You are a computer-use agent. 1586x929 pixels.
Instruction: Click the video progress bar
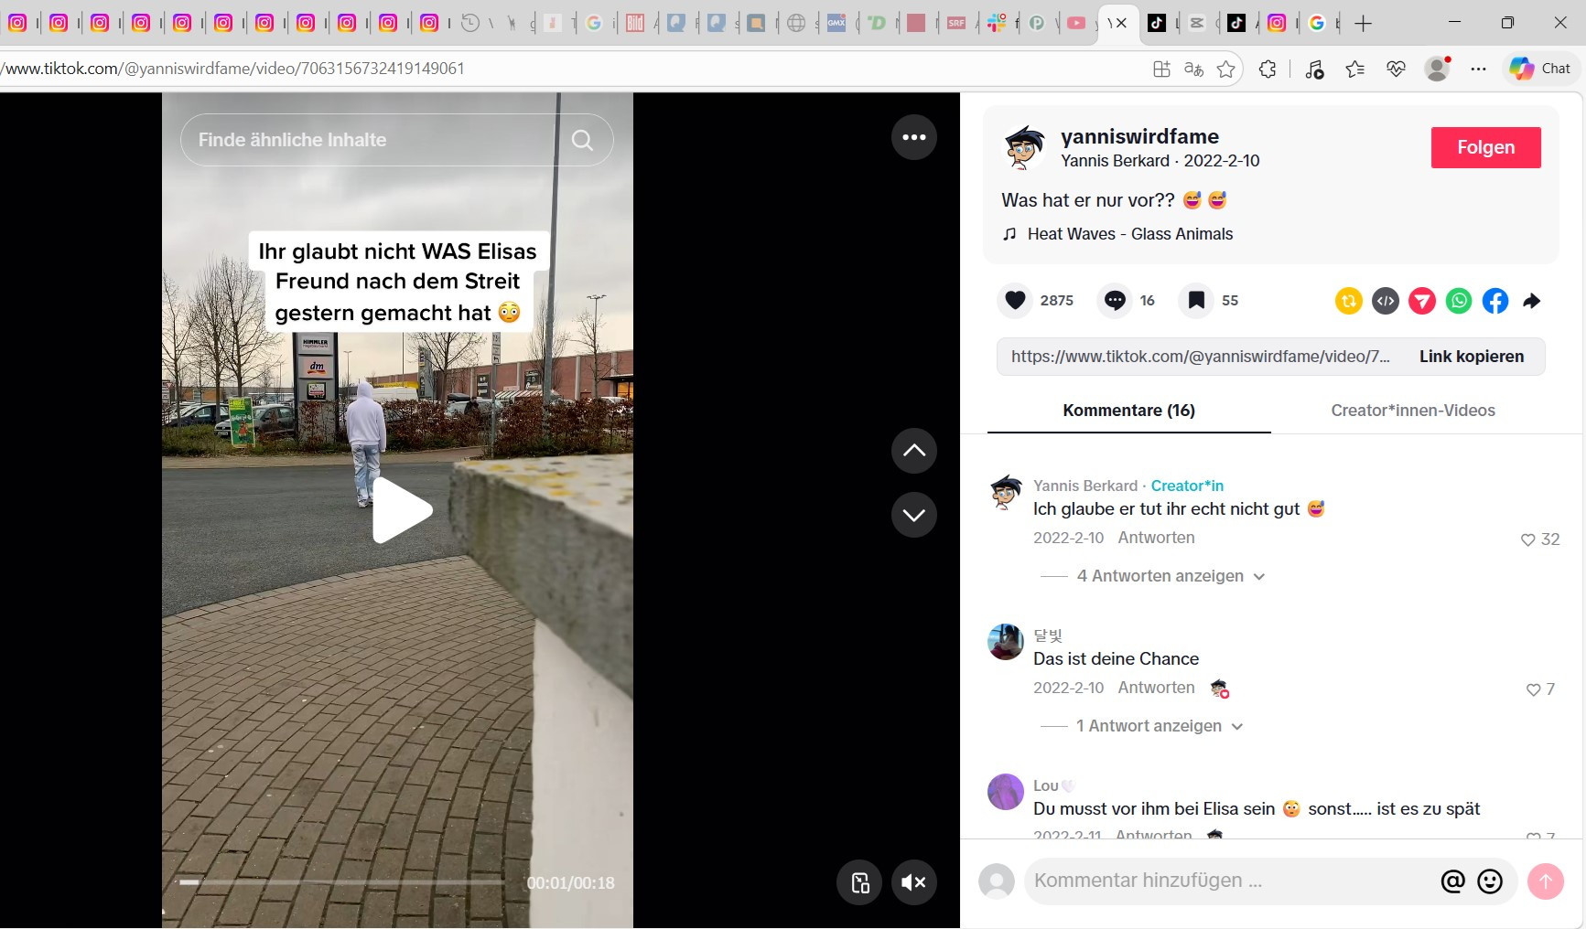(x=340, y=882)
